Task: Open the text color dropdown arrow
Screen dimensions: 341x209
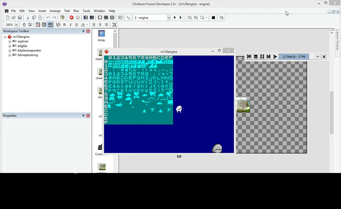Action: [x=87, y=25]
